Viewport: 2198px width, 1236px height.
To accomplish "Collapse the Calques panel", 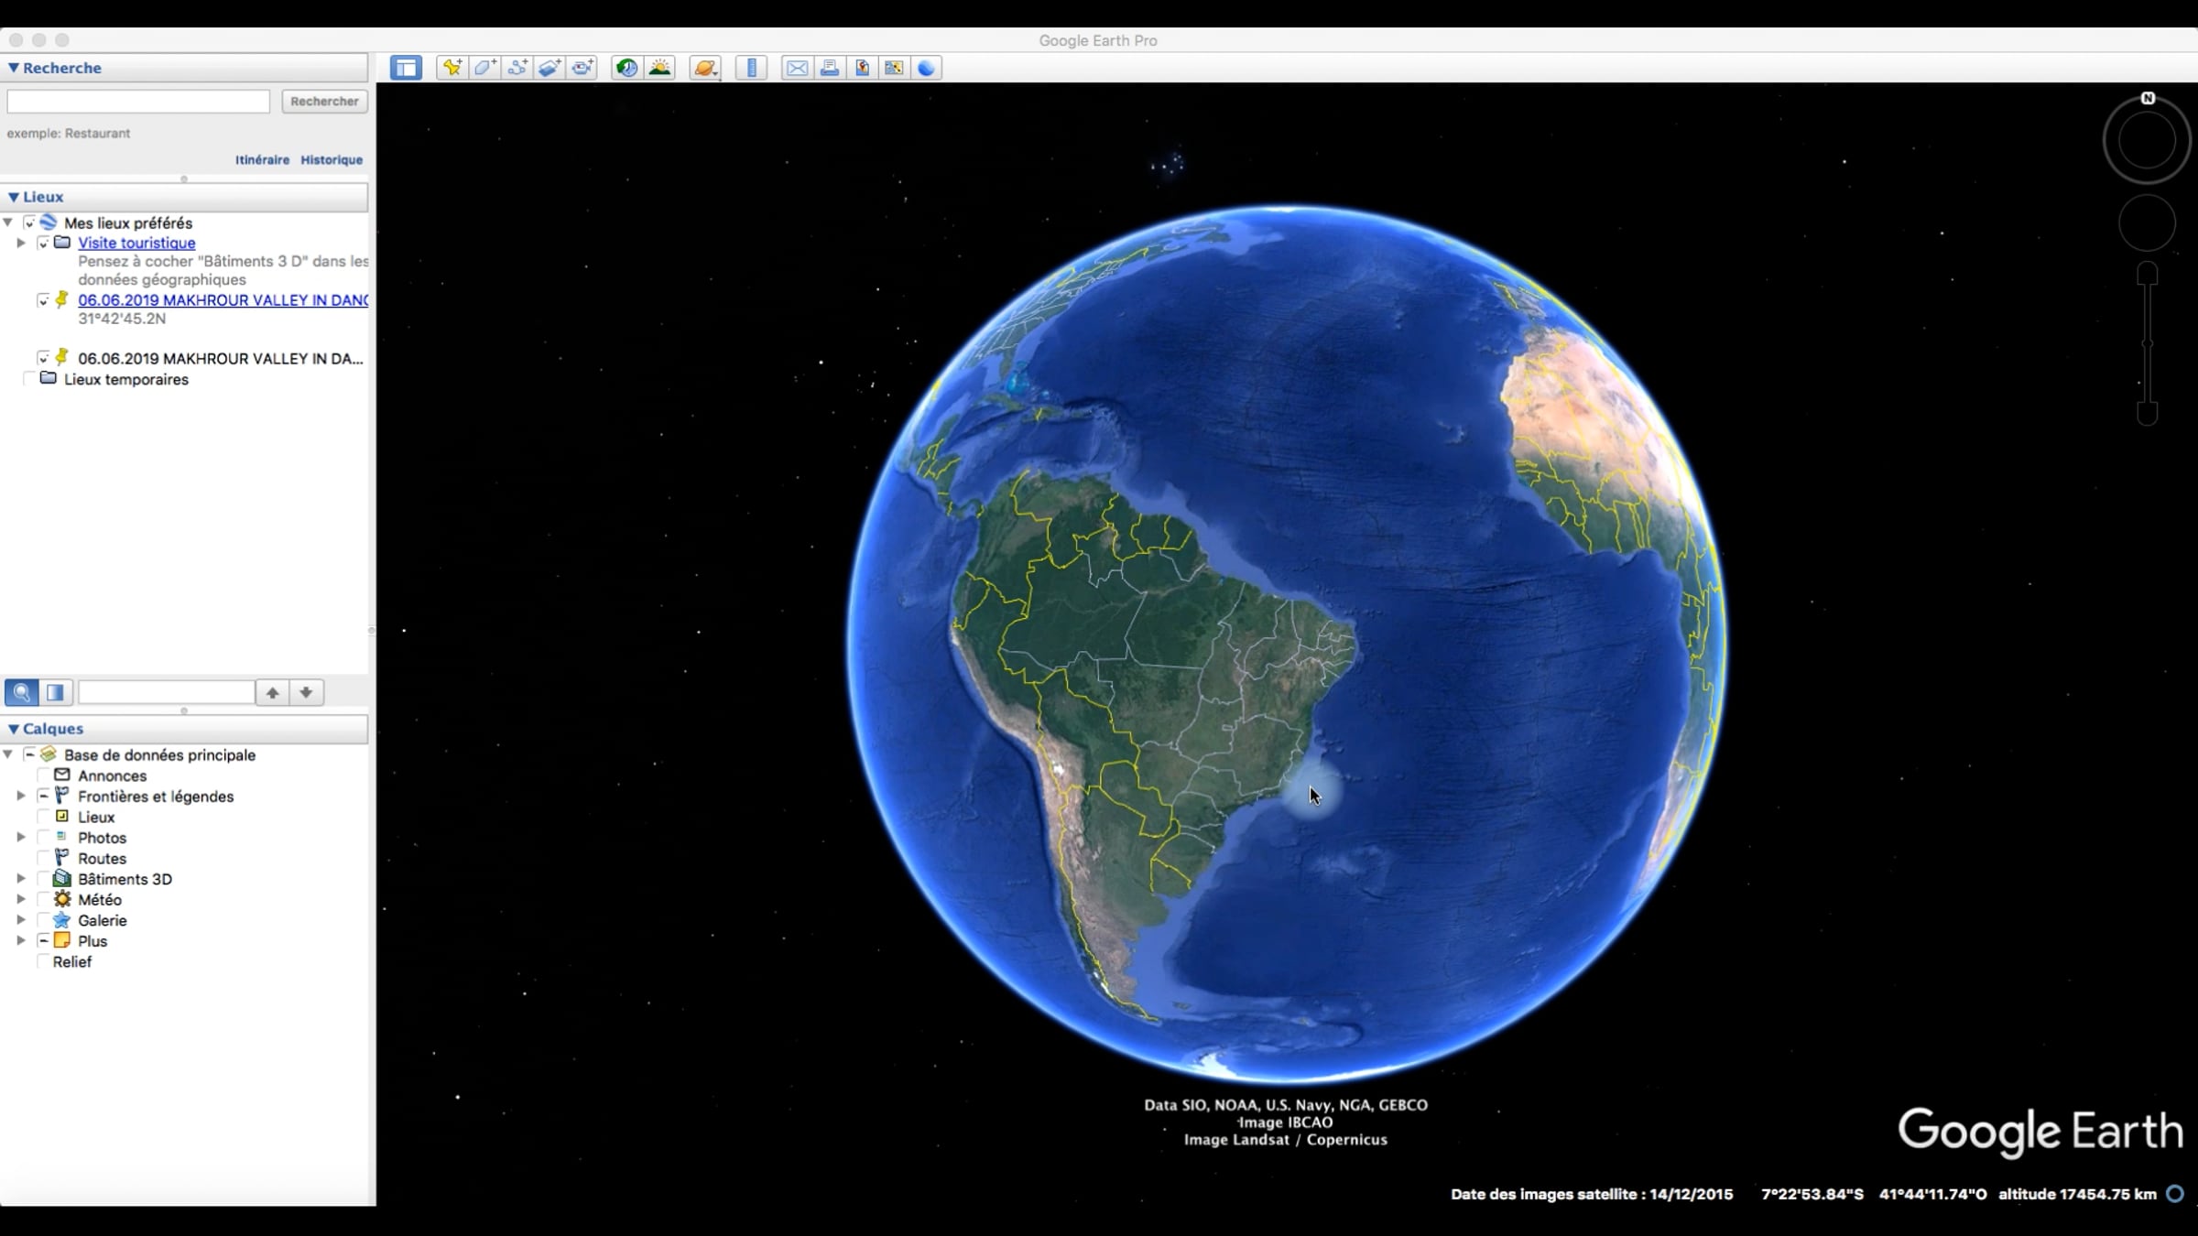I will point(14,729).
